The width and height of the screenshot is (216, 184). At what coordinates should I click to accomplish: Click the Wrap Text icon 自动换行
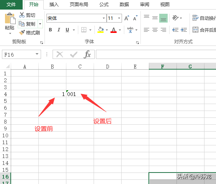point(196,18)
